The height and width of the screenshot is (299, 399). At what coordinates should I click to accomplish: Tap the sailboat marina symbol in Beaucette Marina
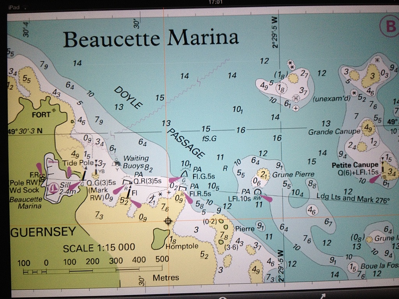[x=54, y=188]
